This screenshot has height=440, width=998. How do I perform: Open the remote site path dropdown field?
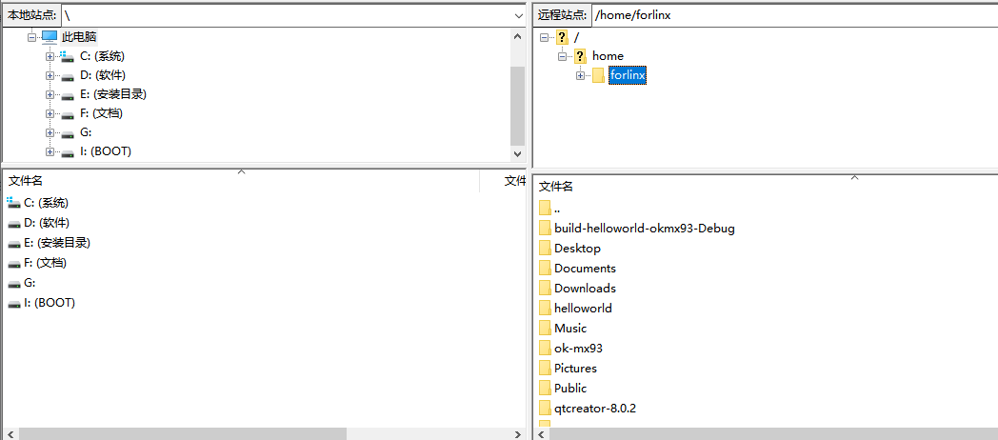tap(792, 15)
